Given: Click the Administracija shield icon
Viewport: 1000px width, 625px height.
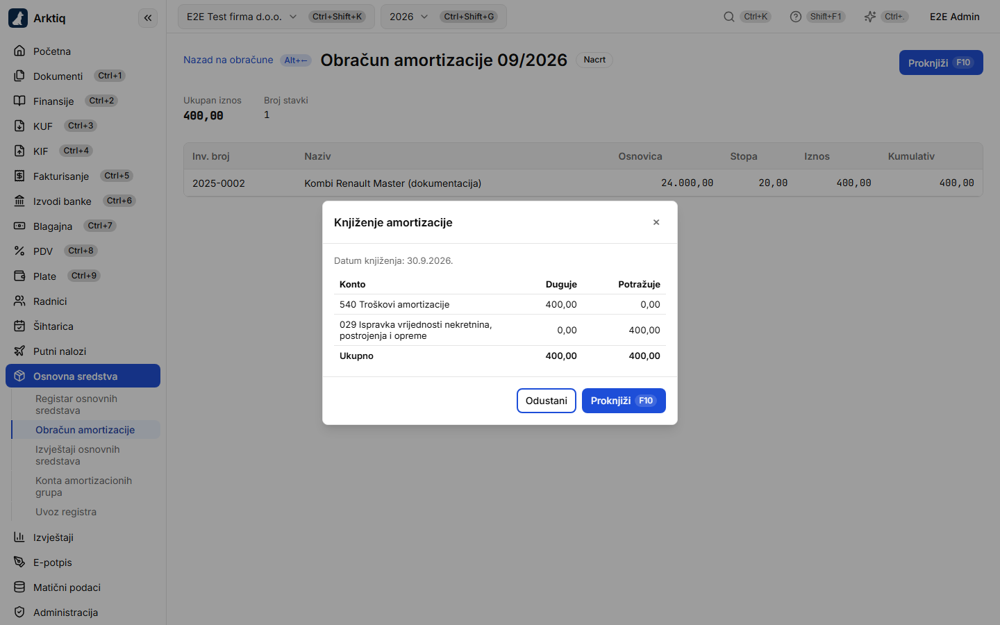Looking at the screenshot, I should (19, 612).
